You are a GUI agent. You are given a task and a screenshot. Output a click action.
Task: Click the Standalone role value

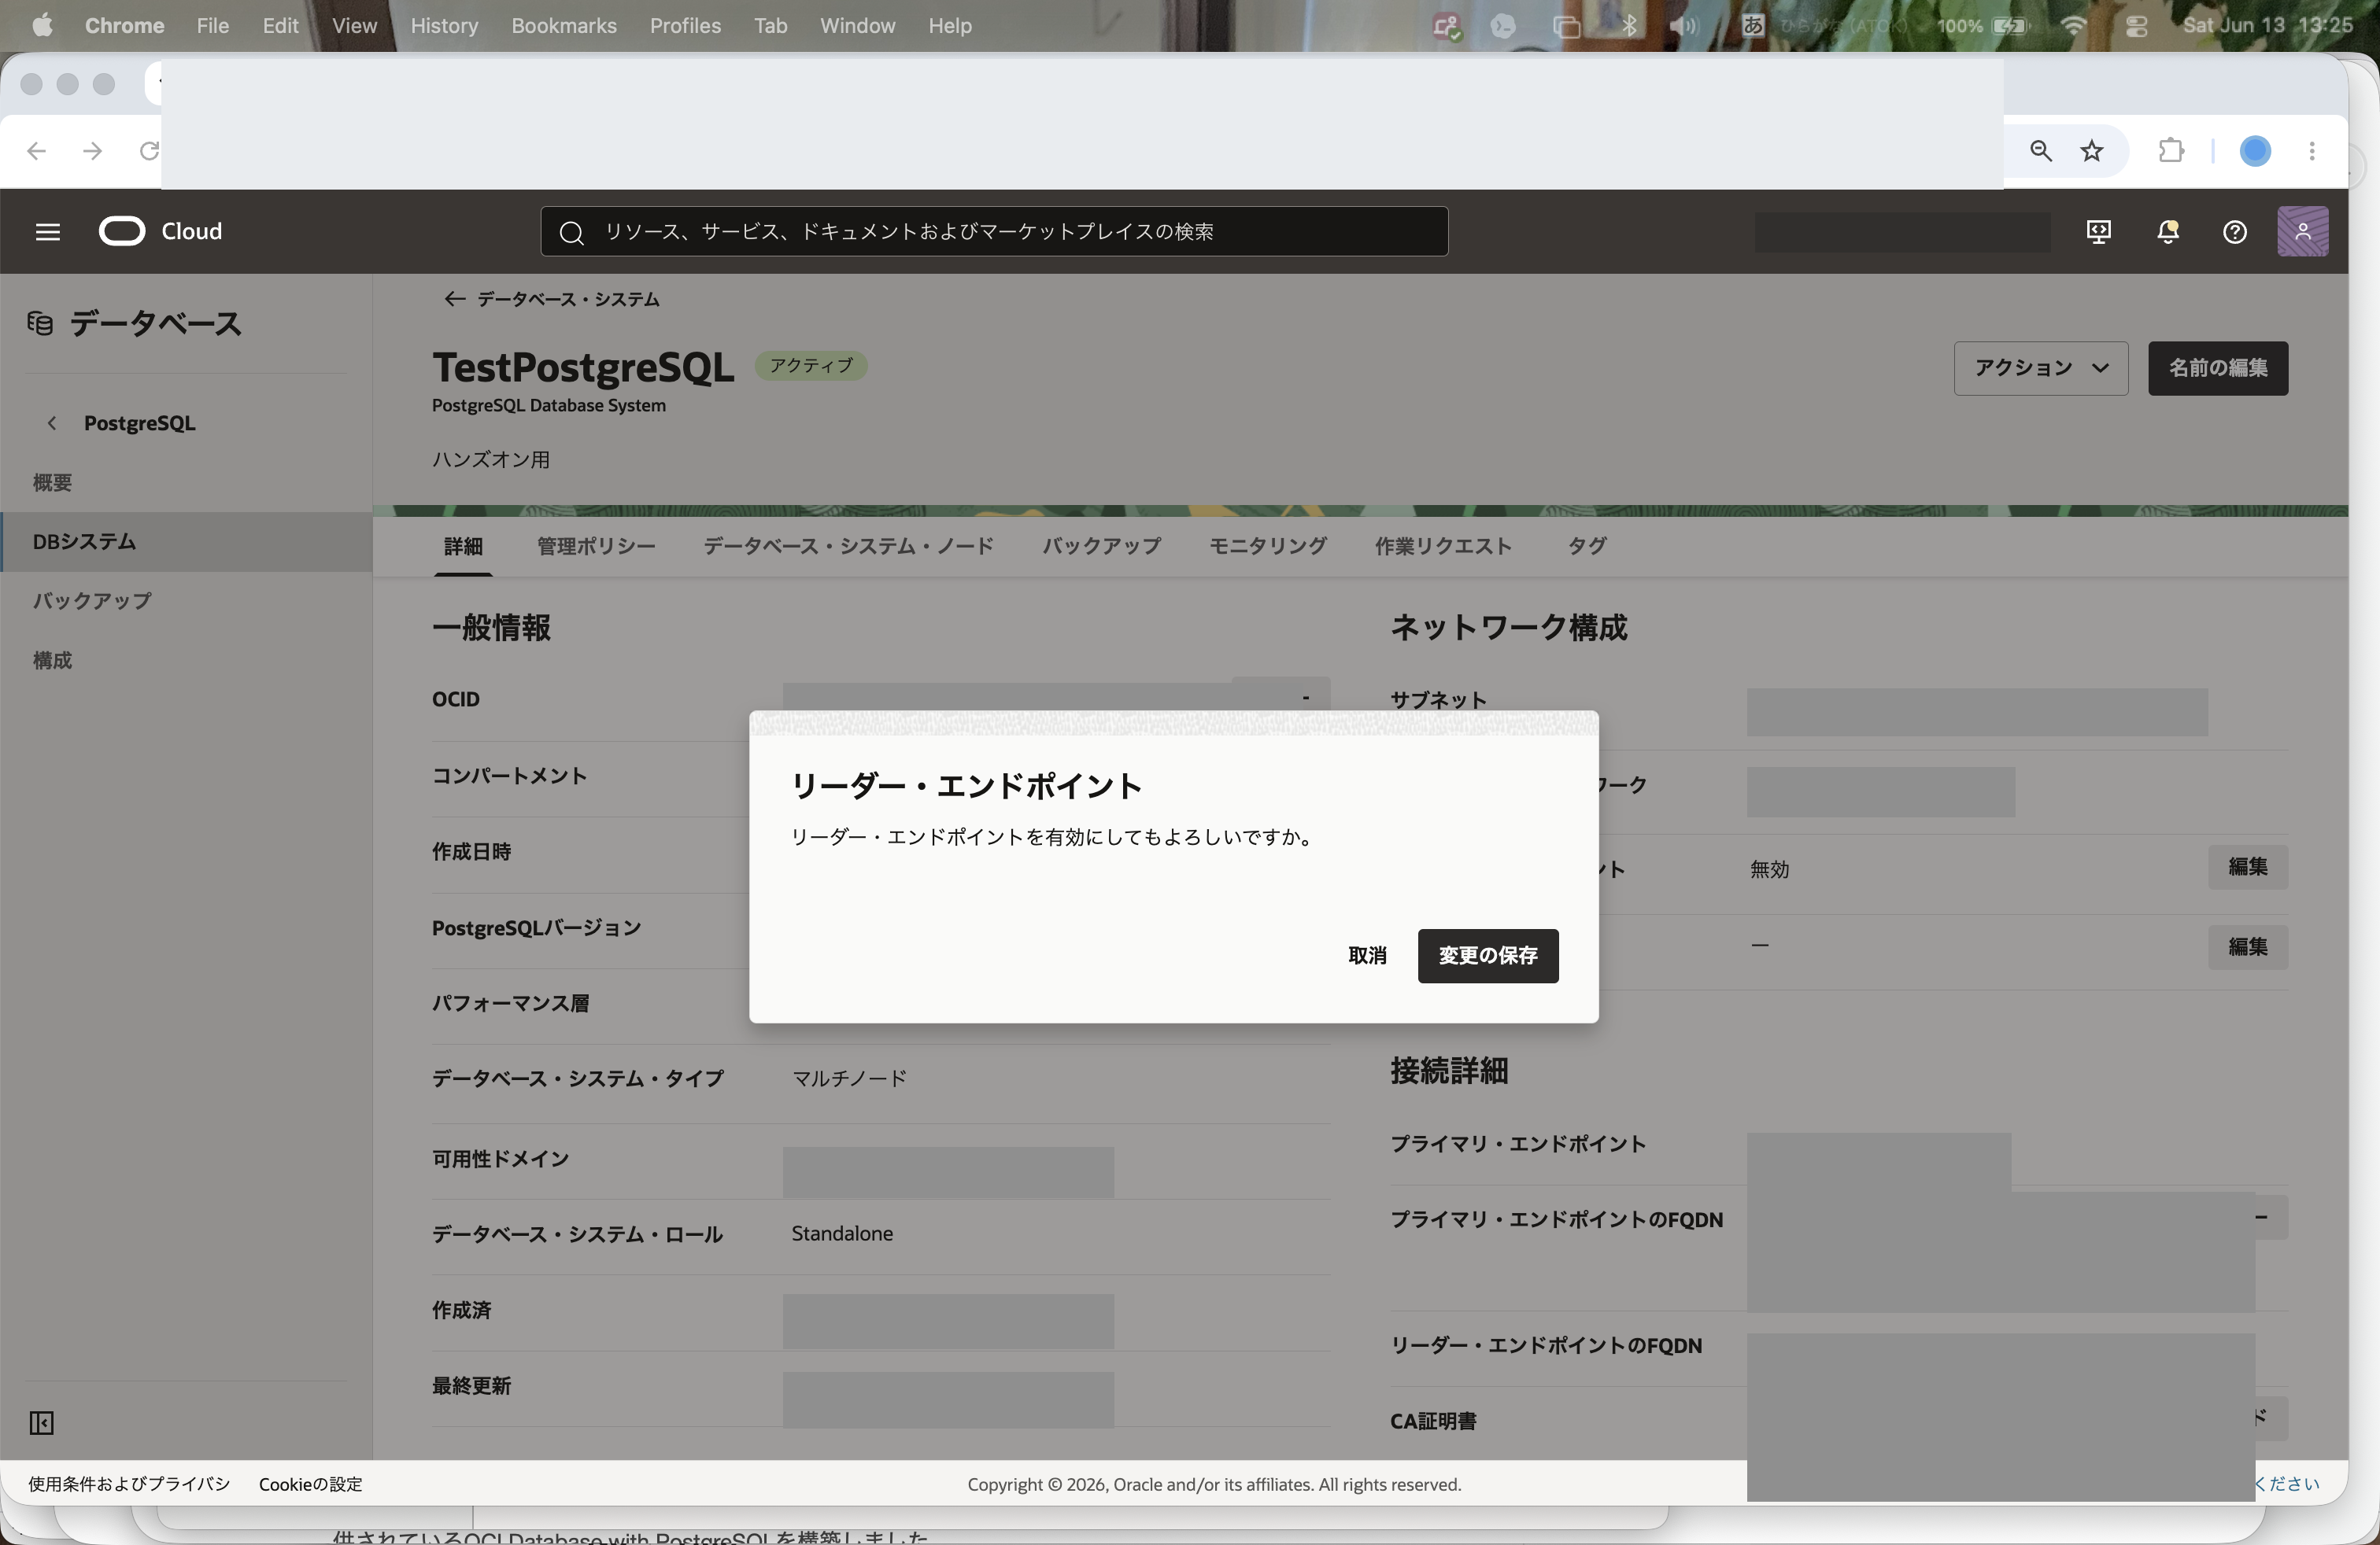tap(842, 1233)
